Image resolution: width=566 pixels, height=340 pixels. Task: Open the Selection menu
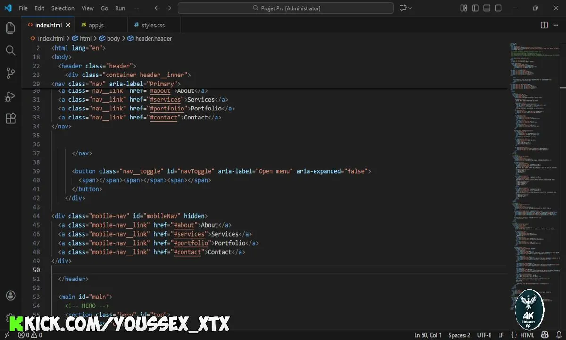click(x=63, y=8)
